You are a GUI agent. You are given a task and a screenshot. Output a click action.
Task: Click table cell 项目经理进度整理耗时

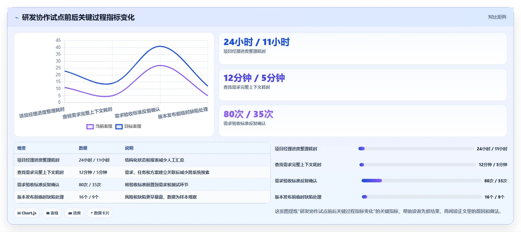tap(38, 160)
